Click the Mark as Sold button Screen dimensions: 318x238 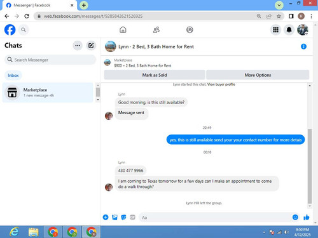click(155, 75)
